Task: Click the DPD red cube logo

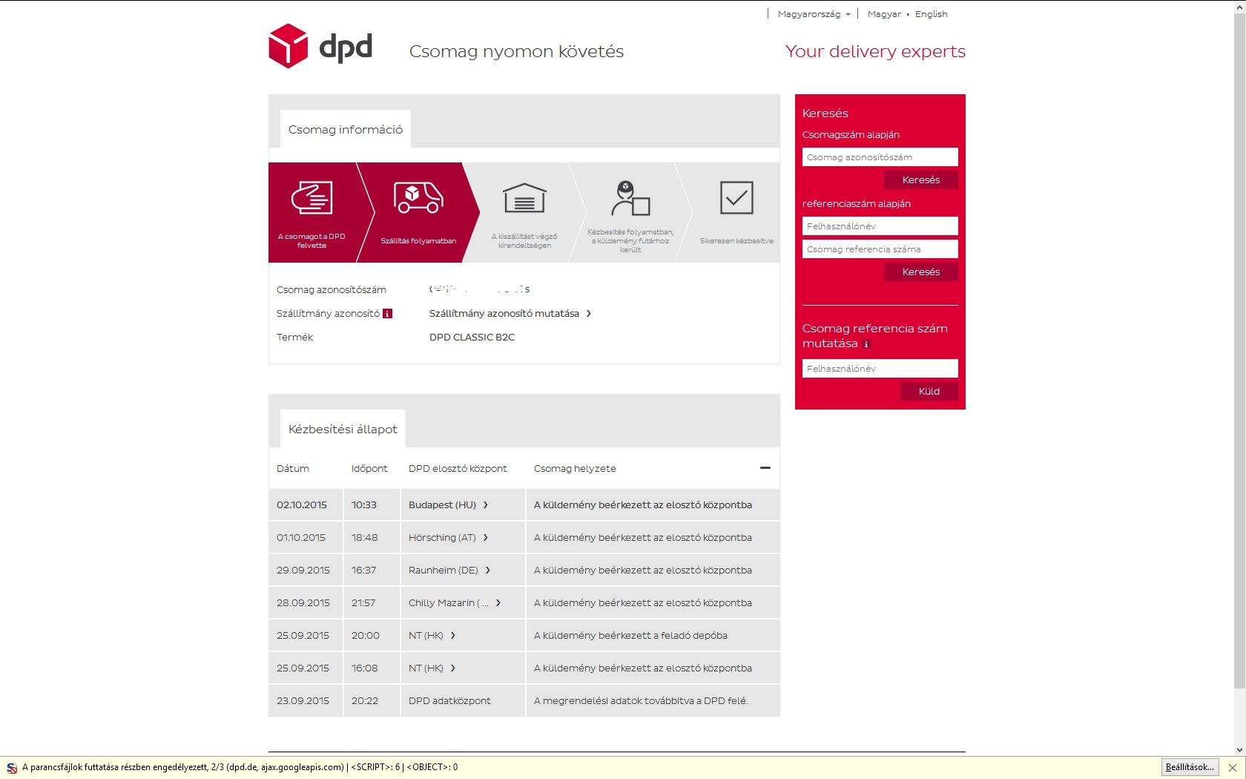Action: (288, 46)
